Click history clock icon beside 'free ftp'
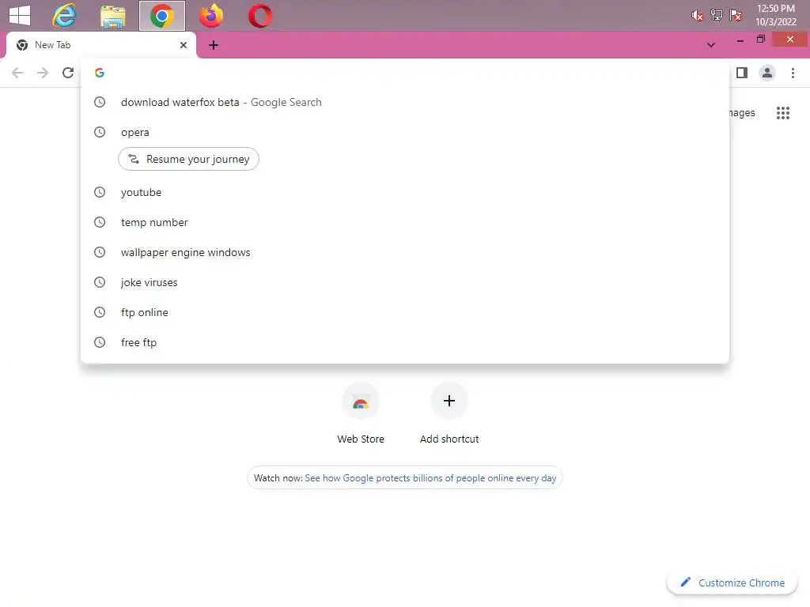This screenshot has width=810, height=607. click(99, 342)
